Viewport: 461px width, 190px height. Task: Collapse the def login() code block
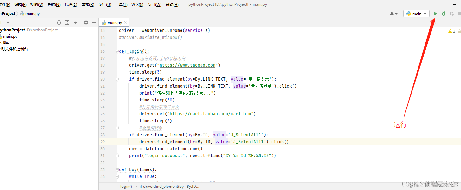(x=117, y=52)
